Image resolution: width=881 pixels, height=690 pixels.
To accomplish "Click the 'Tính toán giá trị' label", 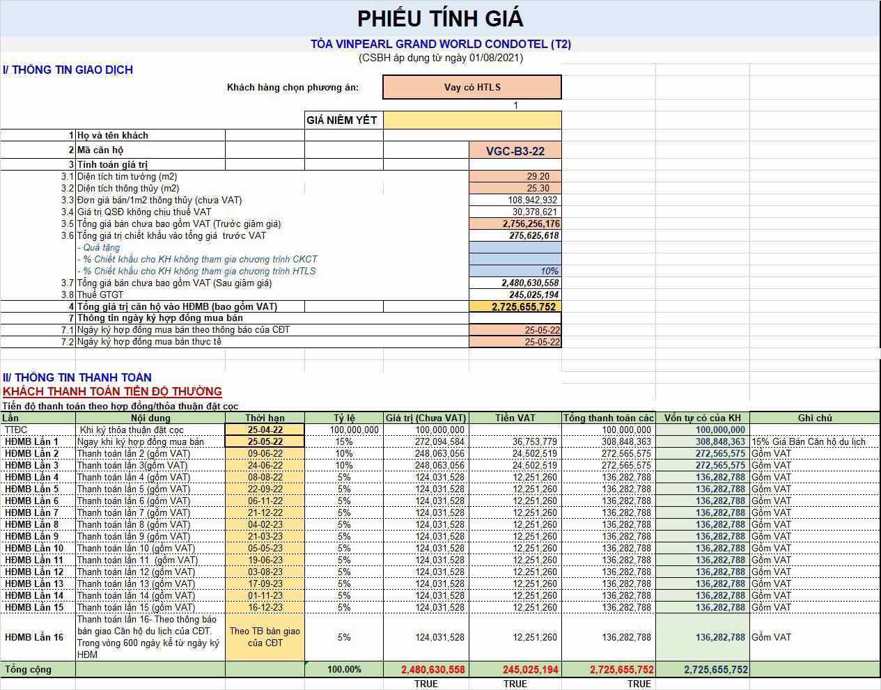I will pos(113,165).
